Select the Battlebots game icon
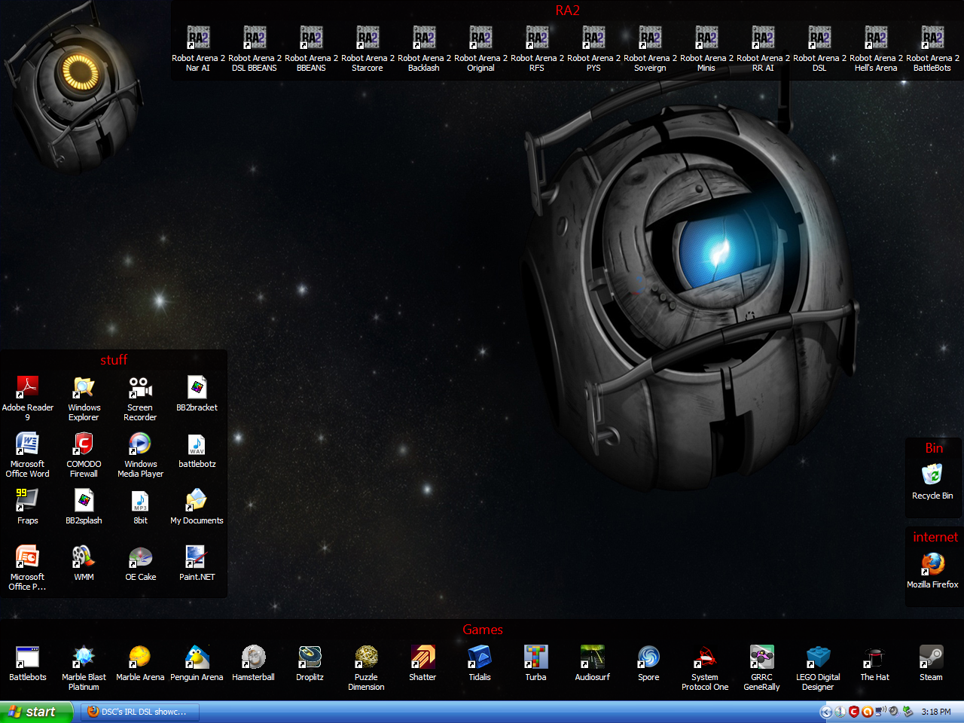The image size is (964, 723). 28,663
